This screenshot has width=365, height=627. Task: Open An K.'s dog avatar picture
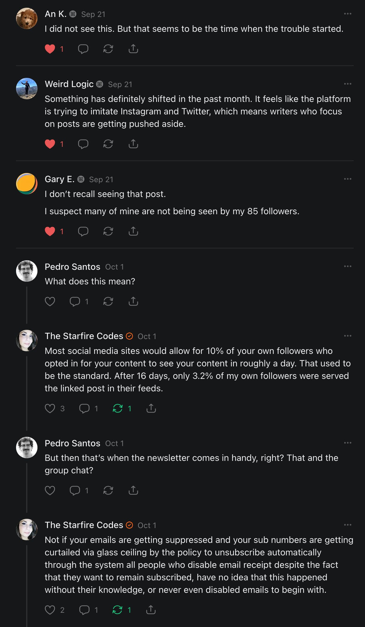click(x=27, y=18)
